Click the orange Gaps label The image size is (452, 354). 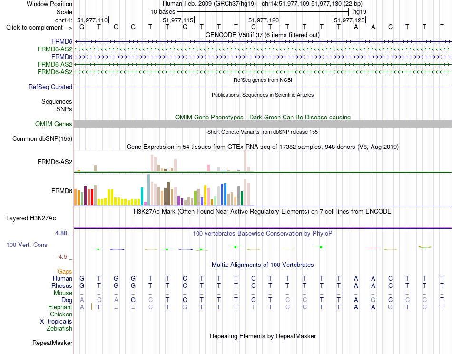[65, 272]
